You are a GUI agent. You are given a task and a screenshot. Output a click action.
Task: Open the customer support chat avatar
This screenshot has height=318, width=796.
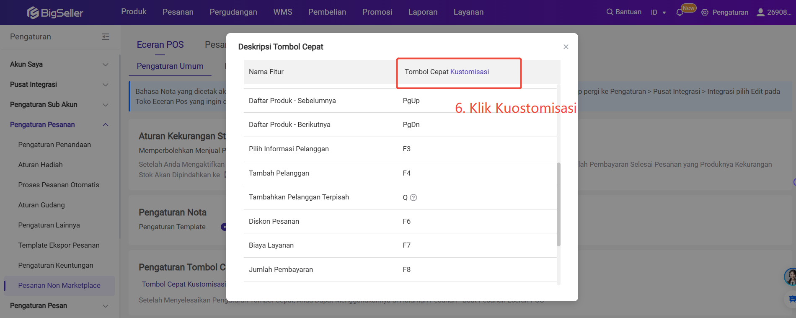tap(791, 277)
